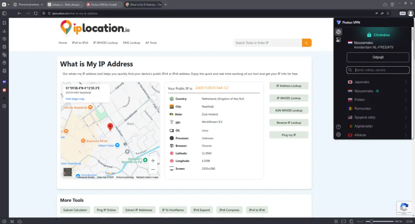The height and width of the screenshot is (224, 415).
Task: Open Mastodon web panel in sidebar
Action: point(4,82)
